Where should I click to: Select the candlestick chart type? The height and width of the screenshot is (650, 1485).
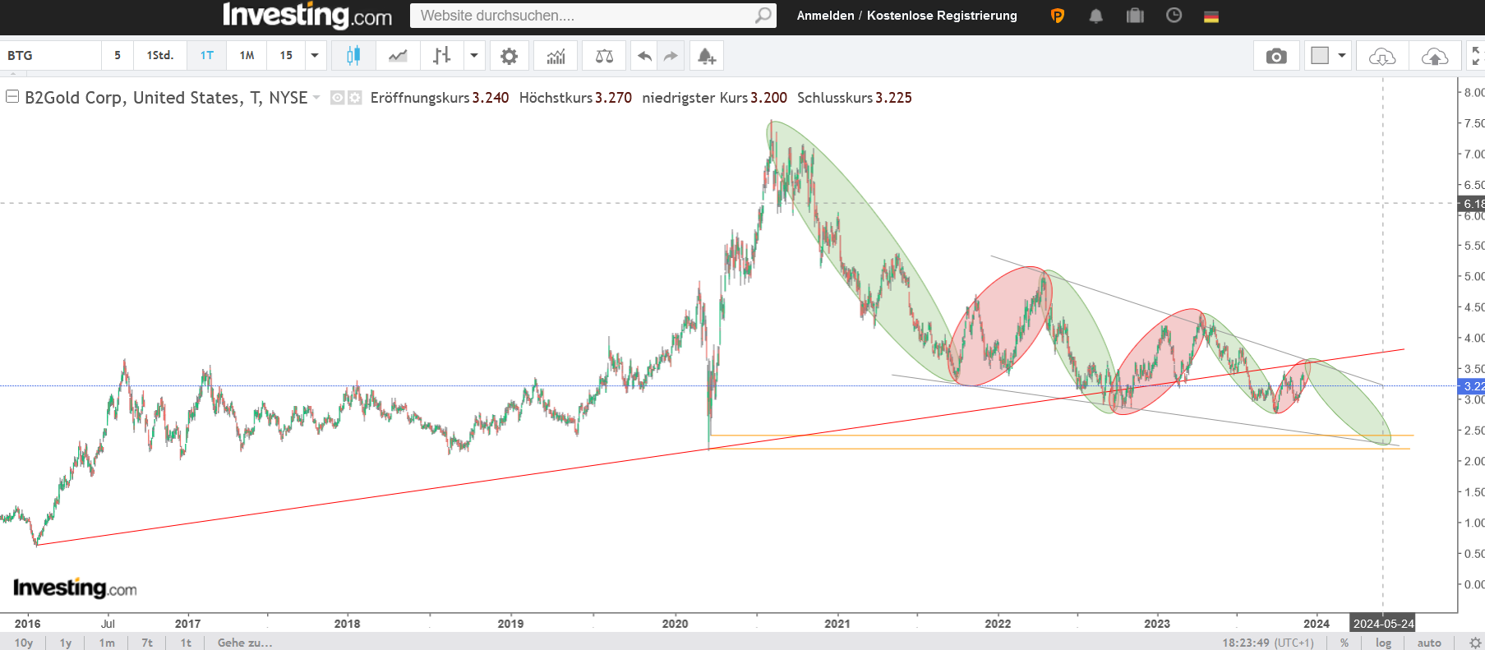(353, 56)
